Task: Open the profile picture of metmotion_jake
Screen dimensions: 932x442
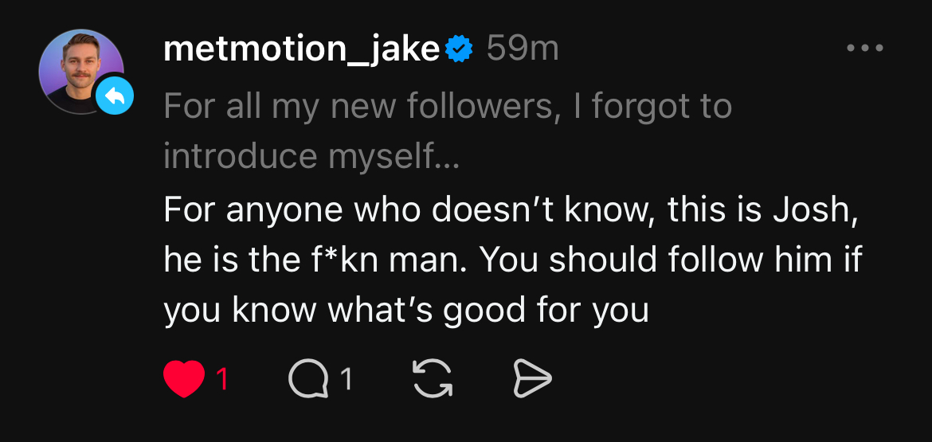Action: click(x=80, y=70)
